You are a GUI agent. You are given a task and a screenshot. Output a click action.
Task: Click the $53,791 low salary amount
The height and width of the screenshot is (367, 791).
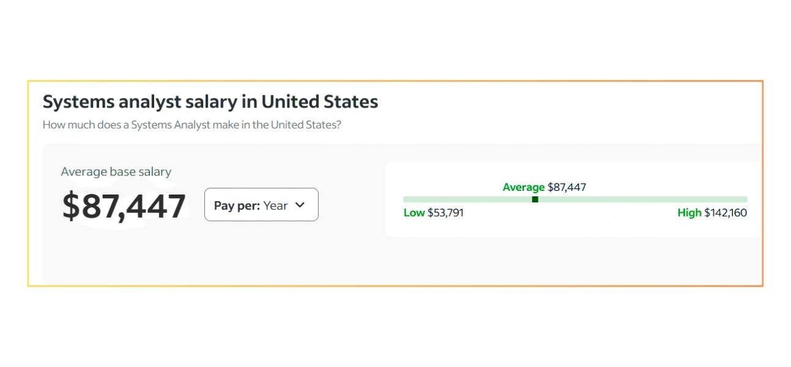pyautogui.click(x=445, y=213)
